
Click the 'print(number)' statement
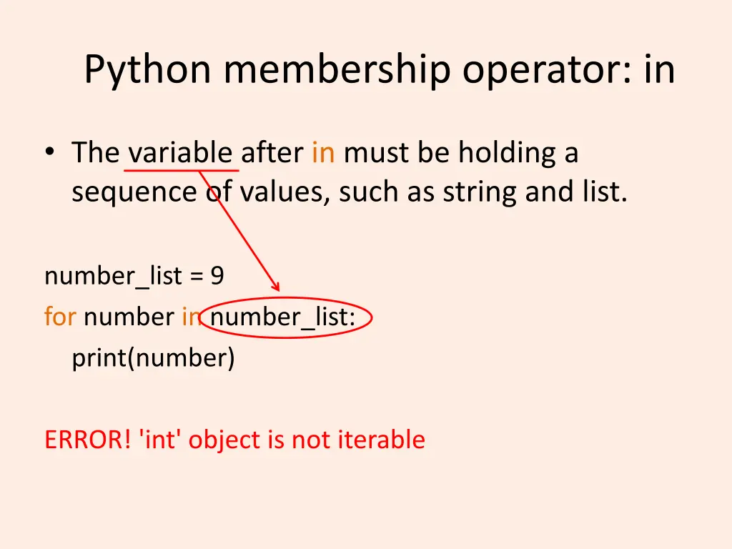tap(153, 357)
